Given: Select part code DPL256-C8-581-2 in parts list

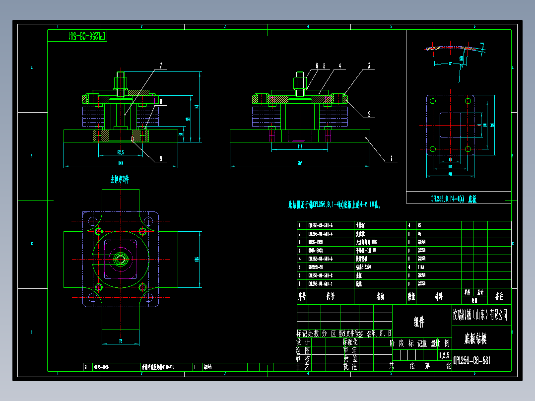Looking at the screenshot, I should coord(321,275).
